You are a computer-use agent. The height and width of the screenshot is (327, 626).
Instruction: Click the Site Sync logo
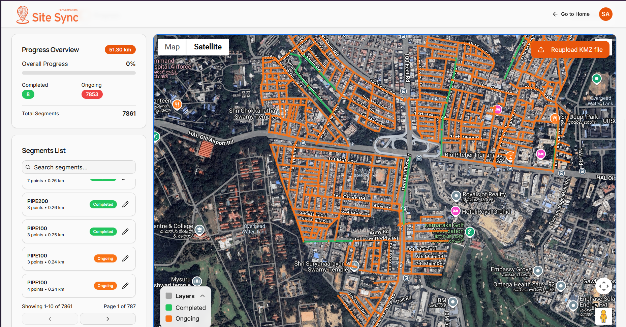click(x=47, y=15)
